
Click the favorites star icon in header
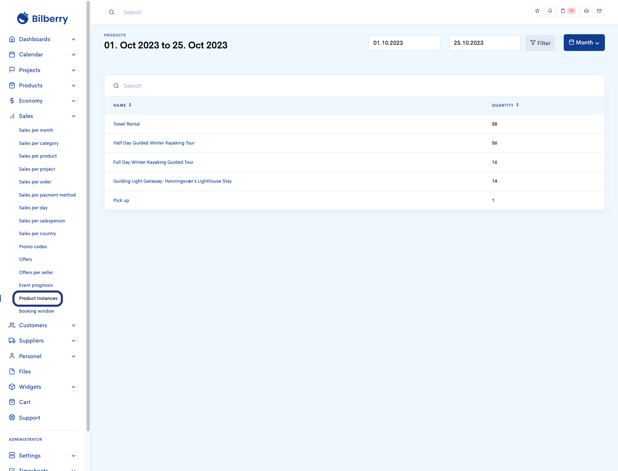coord(537,11)
